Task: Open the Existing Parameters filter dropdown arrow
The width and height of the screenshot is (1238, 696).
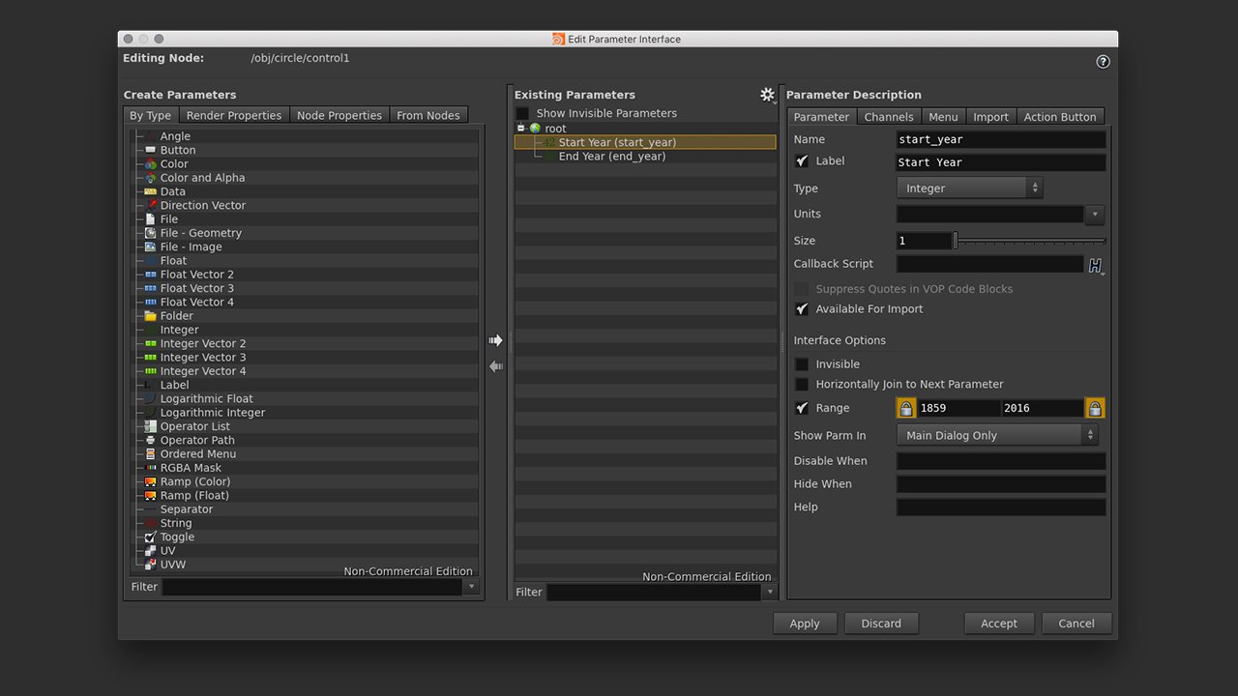Action: click(770, 593)
